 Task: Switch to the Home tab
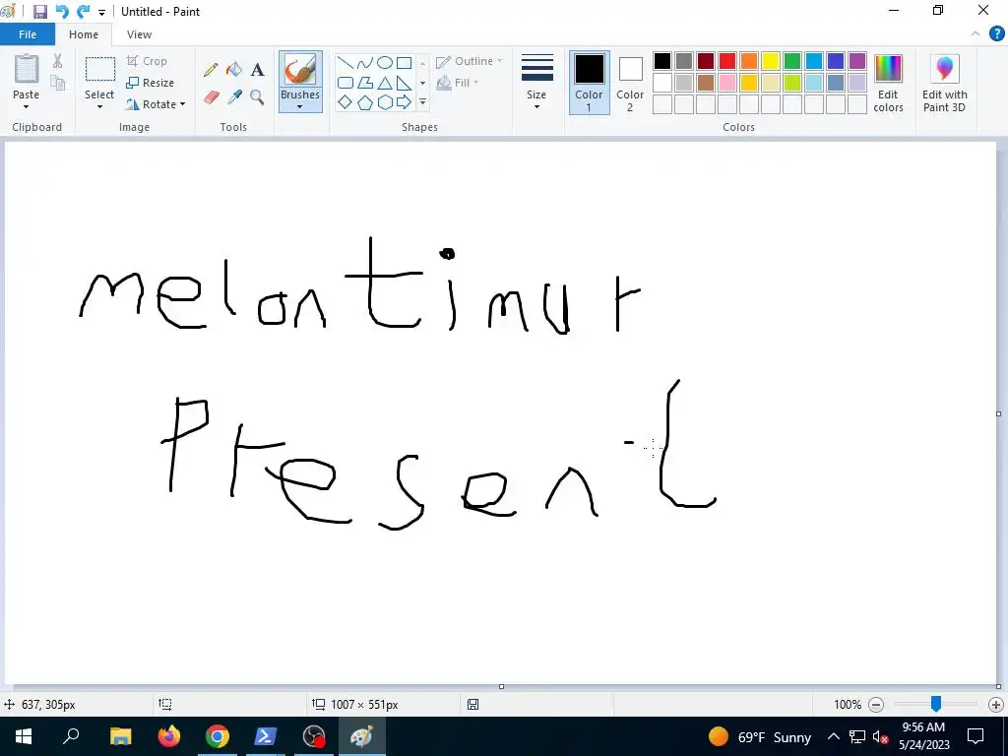pos(84,34)
